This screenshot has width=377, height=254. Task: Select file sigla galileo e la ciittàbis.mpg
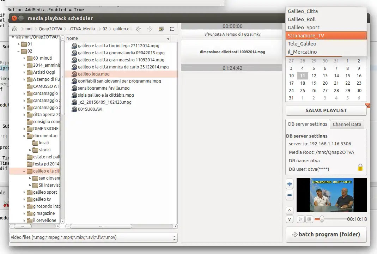(106, 95)
